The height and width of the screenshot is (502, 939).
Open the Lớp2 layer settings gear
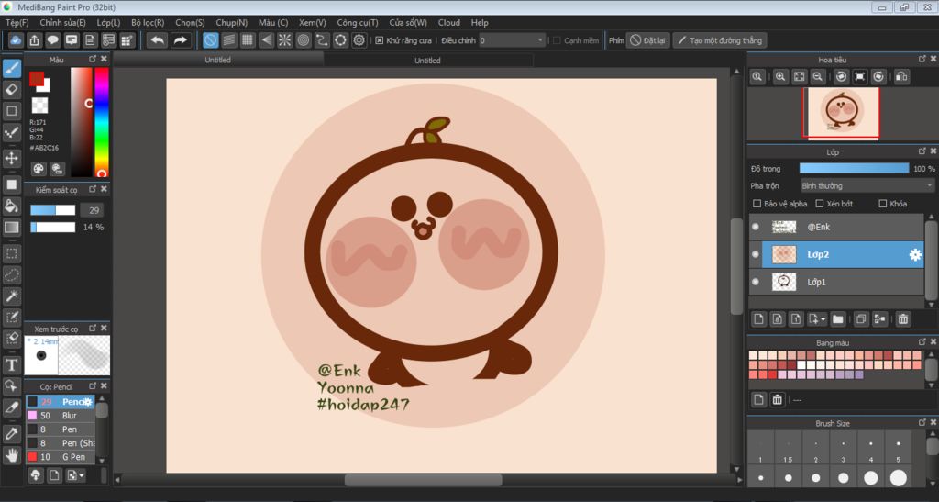tap(915, 254)
